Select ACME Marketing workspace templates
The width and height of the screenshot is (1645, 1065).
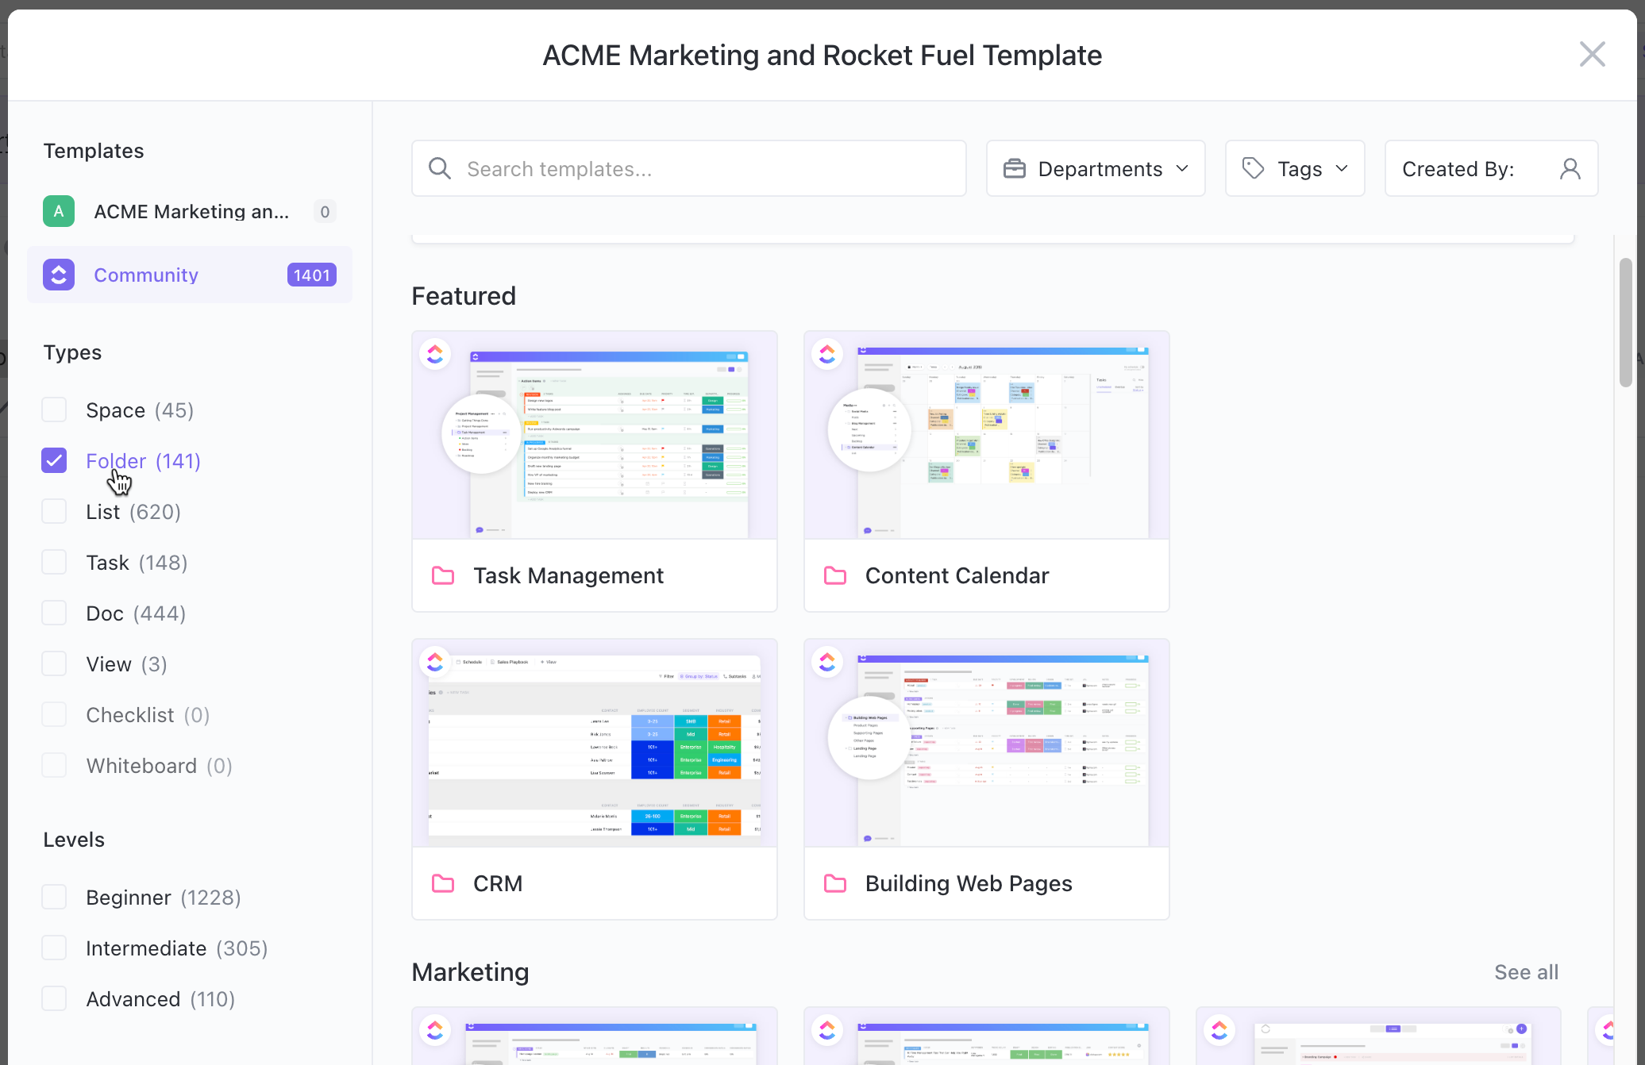(191, 211)
